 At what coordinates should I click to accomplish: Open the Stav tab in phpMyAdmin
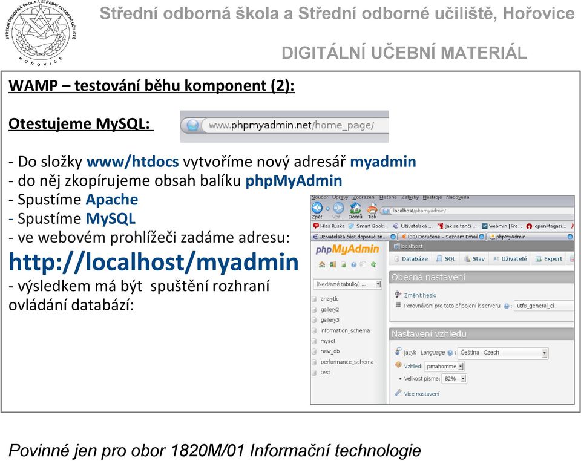(x=474, y=259)
